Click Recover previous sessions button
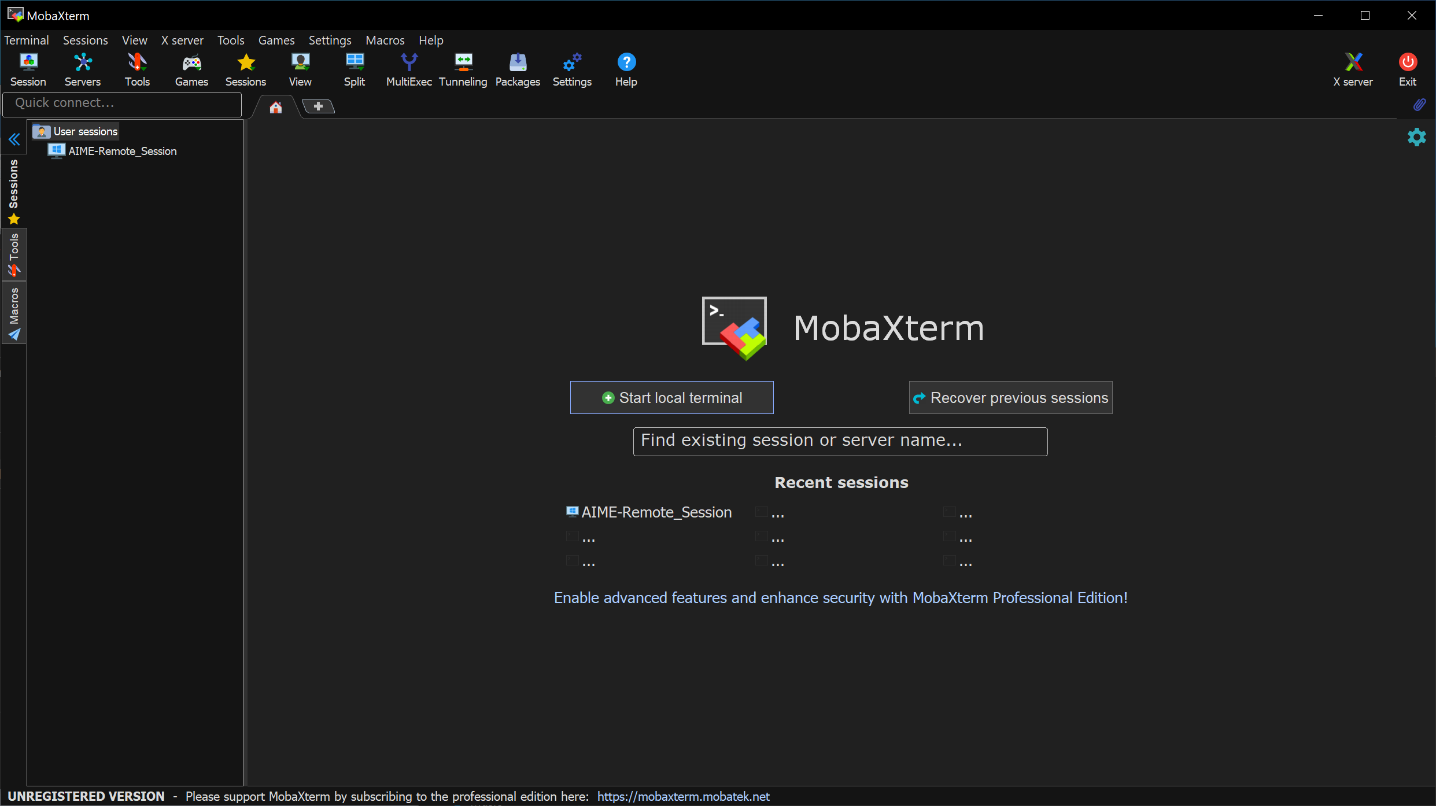This screenshot has width=1436, height=806. click(x=1010, y=398)
